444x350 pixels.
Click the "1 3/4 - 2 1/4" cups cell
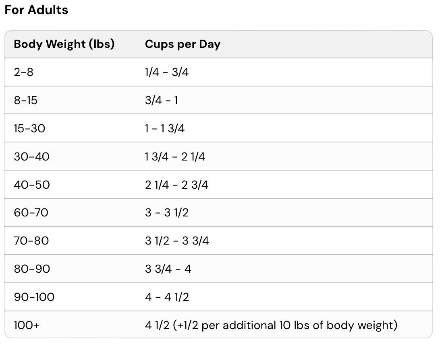(175, 156)
